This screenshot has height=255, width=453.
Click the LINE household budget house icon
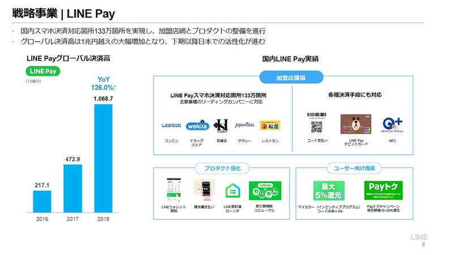[233, 191]
